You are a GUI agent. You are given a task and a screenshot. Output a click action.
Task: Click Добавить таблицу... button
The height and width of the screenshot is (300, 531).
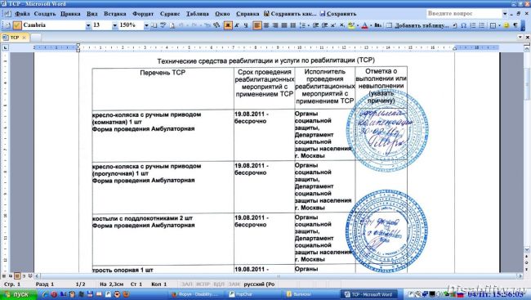(x=417, y=25)
